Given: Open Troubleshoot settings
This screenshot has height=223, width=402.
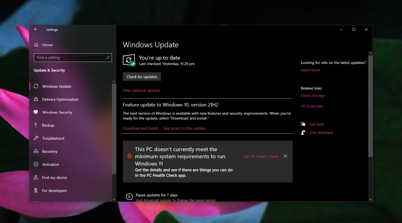Looking at the screenshot, I should [x=53, y=138].
